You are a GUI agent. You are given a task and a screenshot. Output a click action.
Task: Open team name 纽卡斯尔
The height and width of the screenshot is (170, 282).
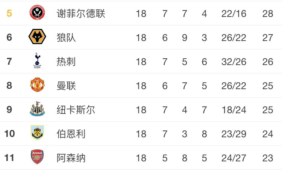(x=76, y=110)
